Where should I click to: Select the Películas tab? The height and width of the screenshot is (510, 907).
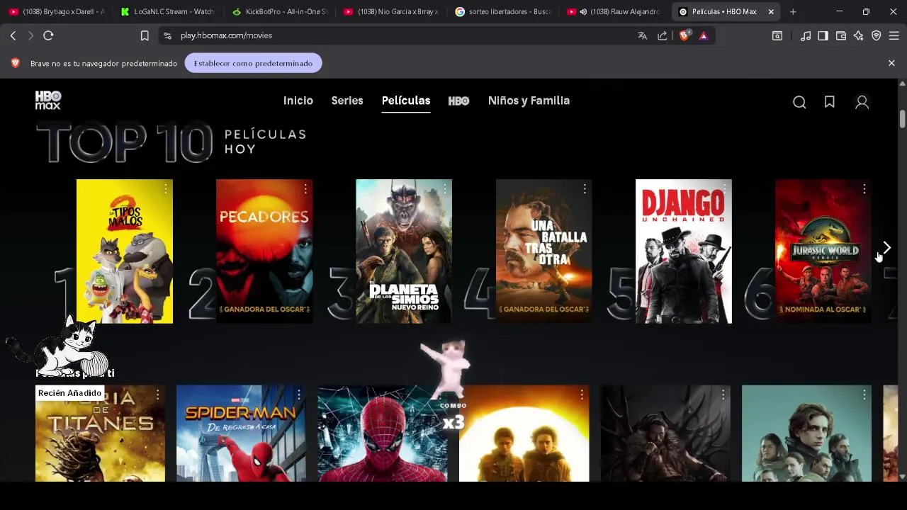[406, 101]
